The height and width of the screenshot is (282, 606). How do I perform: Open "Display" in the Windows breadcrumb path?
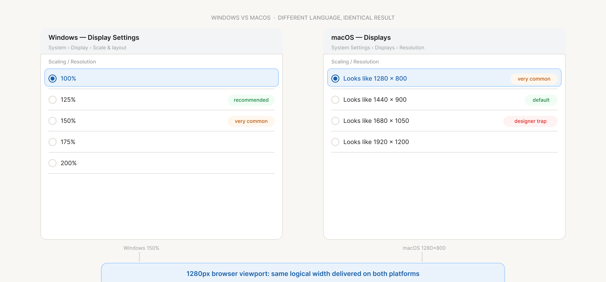(80, 48)
